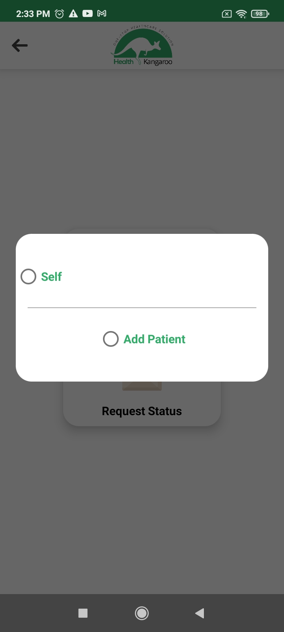Tap the alarm clock status icon
Viewport: 284px width, 632px height.
[60, 14]
